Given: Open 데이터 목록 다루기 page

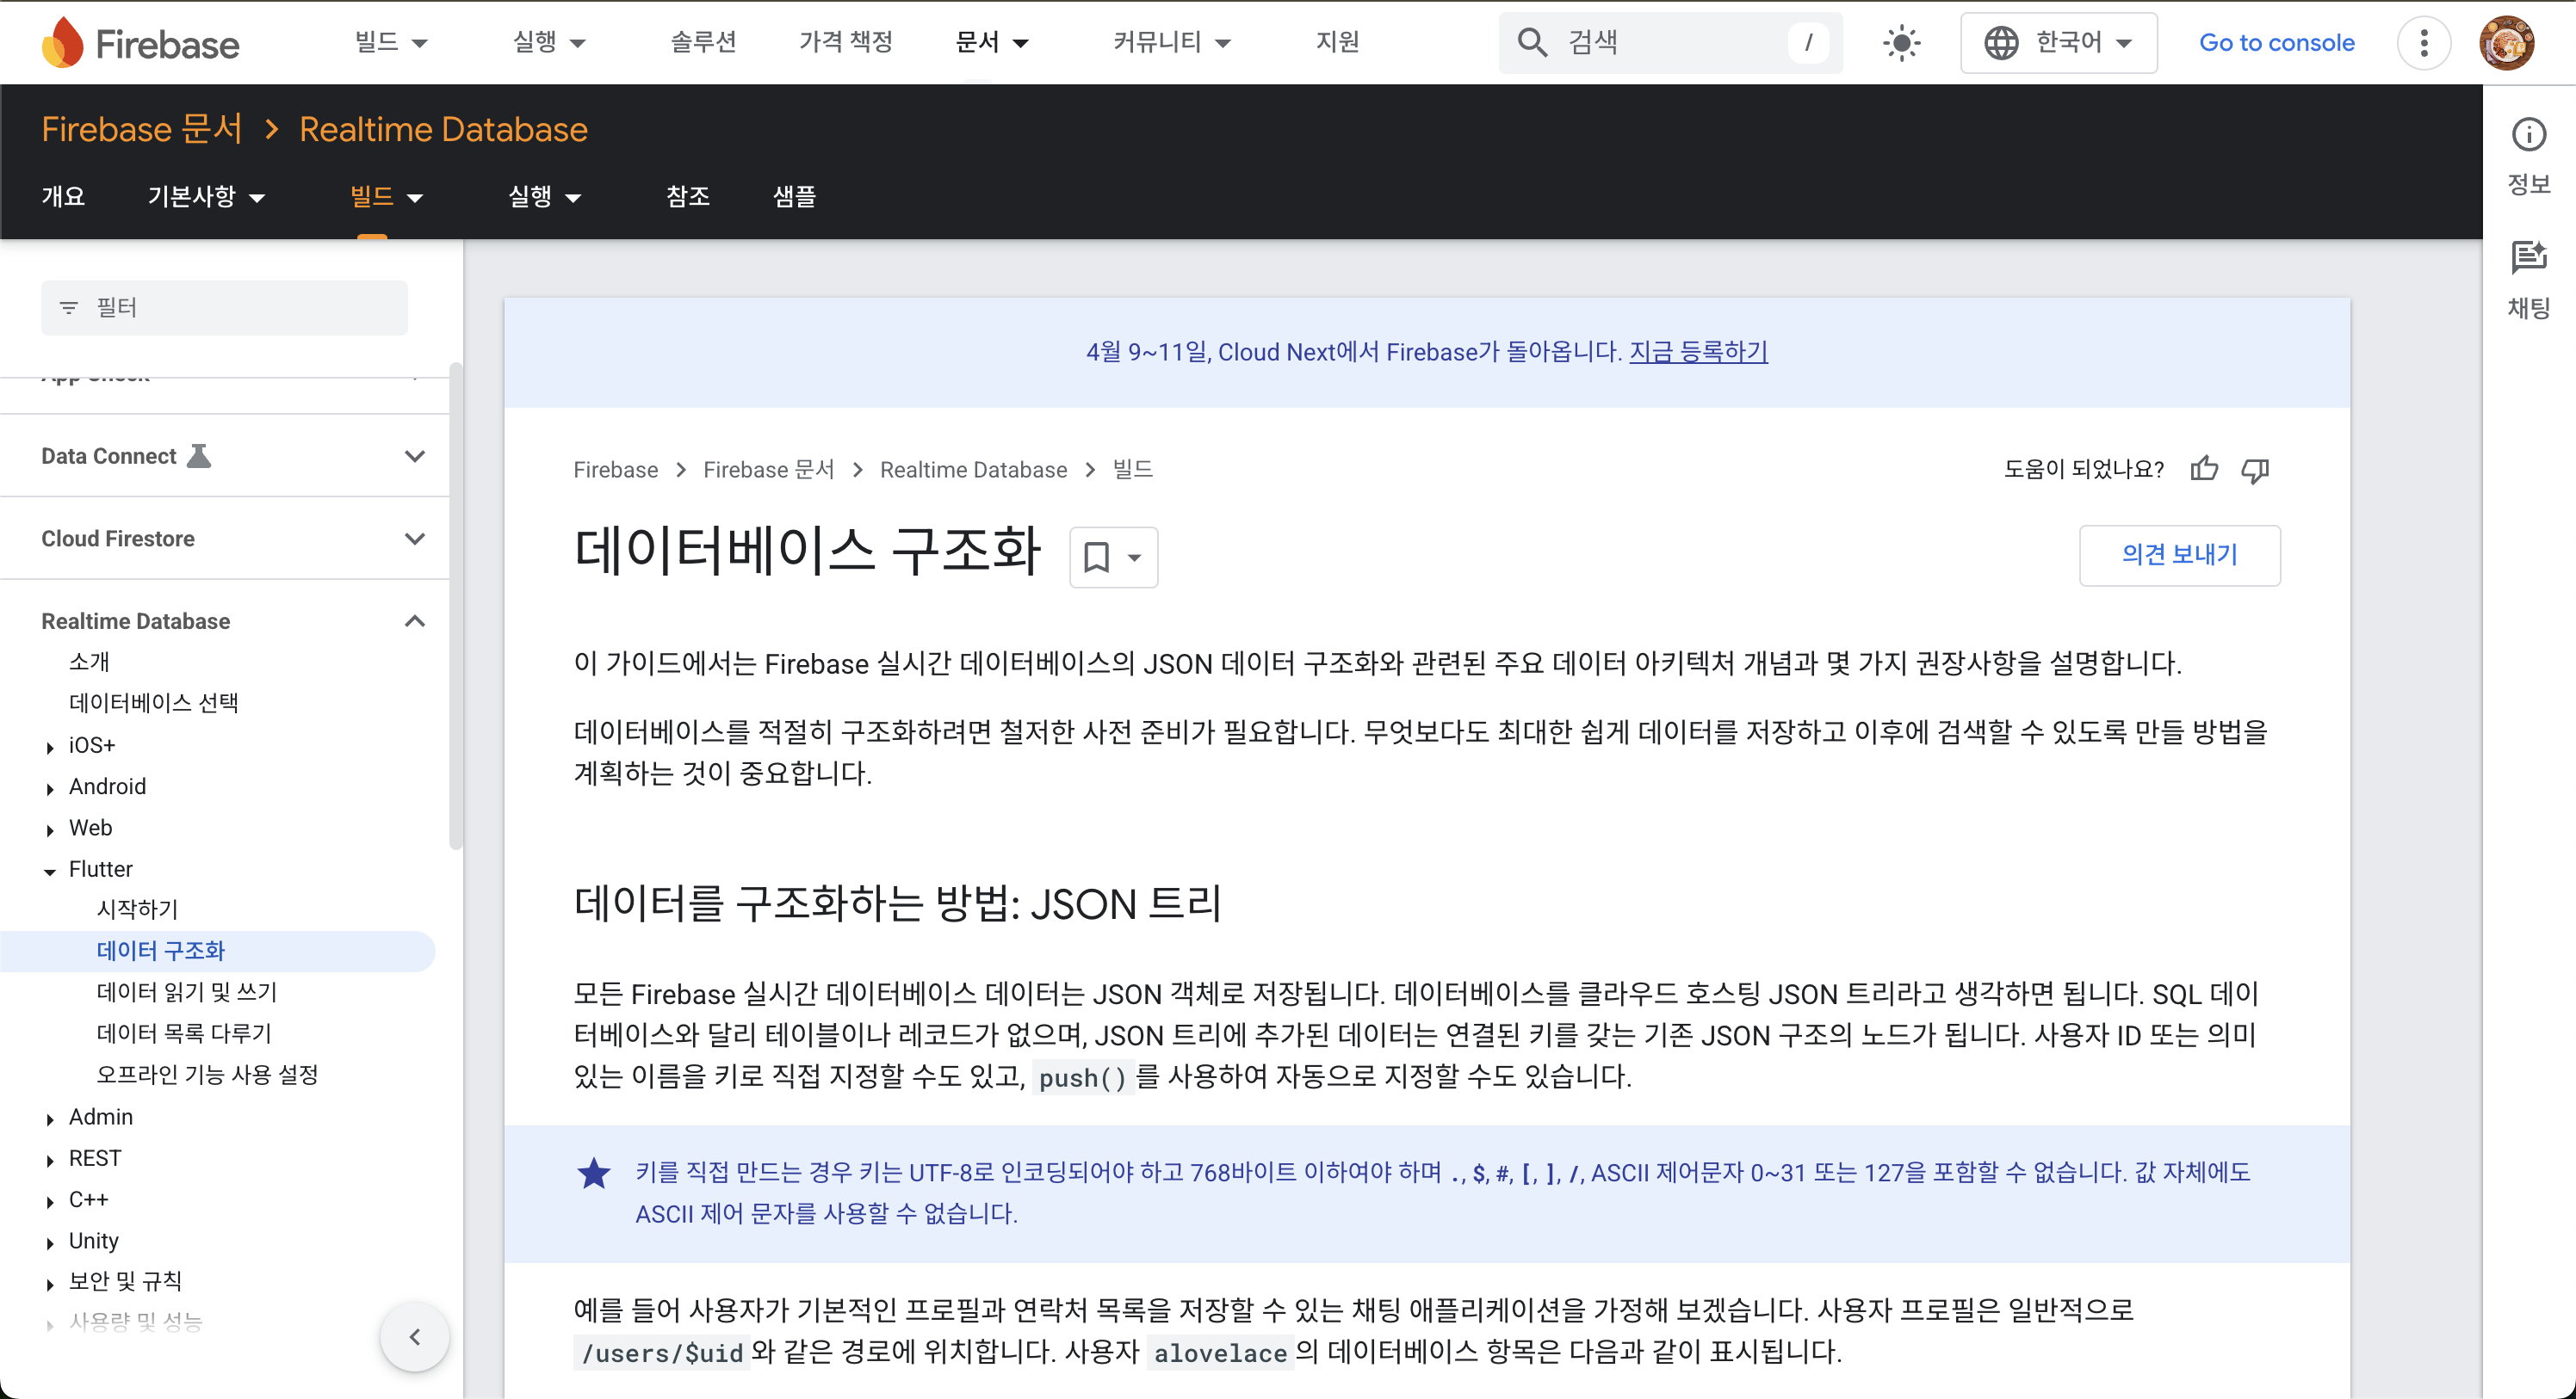Looking at the screenshot, I should (x=184, y=1033).
